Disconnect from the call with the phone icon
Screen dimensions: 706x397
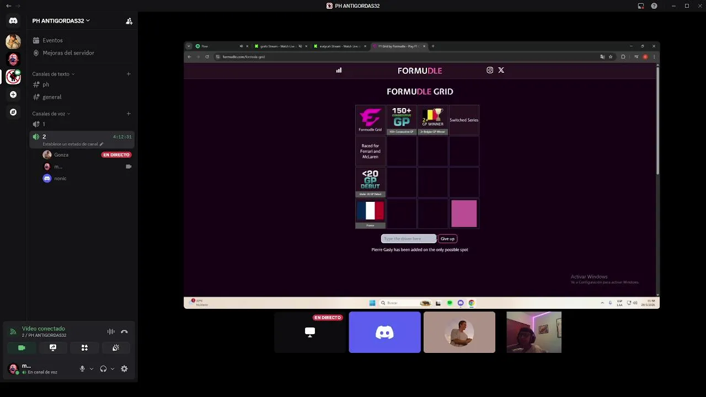pyautogui.click(x=124, y=331)
